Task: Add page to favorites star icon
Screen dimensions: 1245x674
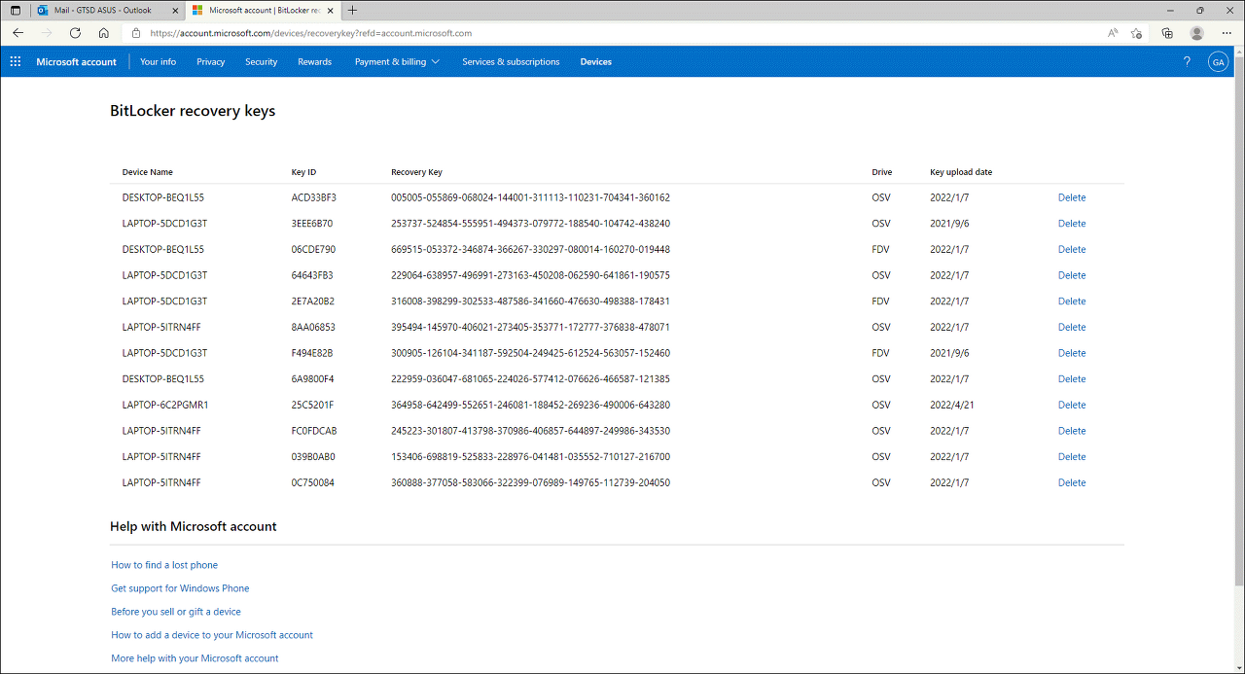Action: pyautogui.click(x=1136, y=33)
